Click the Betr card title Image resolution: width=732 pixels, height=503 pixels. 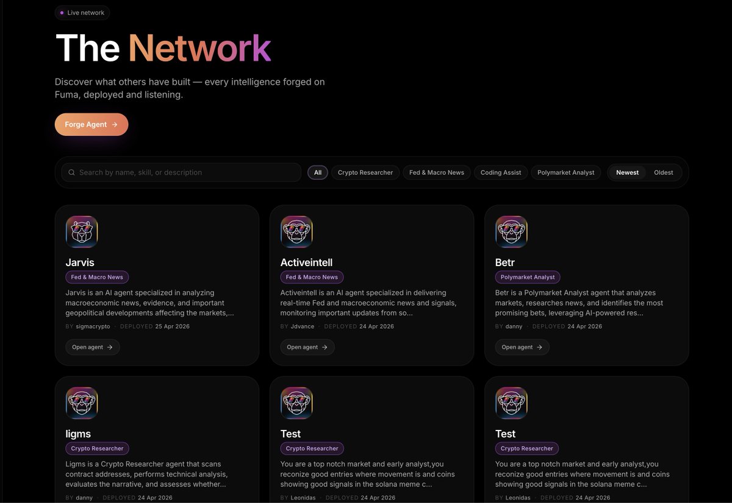tap(505, 262)
